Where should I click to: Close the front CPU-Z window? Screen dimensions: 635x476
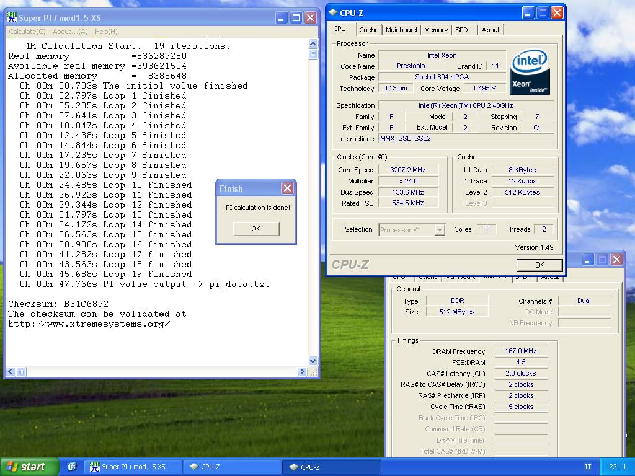tap(557, 13)
